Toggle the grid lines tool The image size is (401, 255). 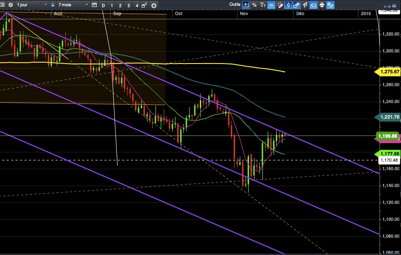(271, 5)
